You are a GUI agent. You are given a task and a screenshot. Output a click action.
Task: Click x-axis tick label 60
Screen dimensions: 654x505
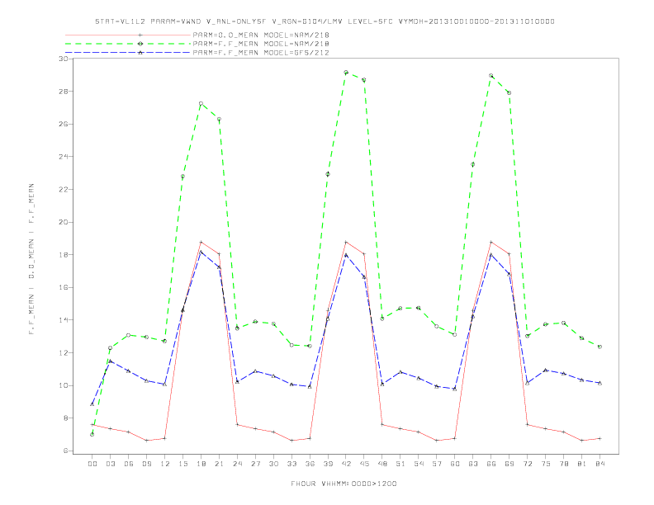[x=455, y=464]
